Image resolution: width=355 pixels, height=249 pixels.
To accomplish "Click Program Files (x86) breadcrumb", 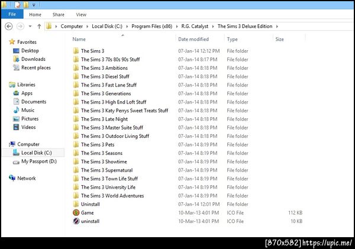I will tap(151, 27).
